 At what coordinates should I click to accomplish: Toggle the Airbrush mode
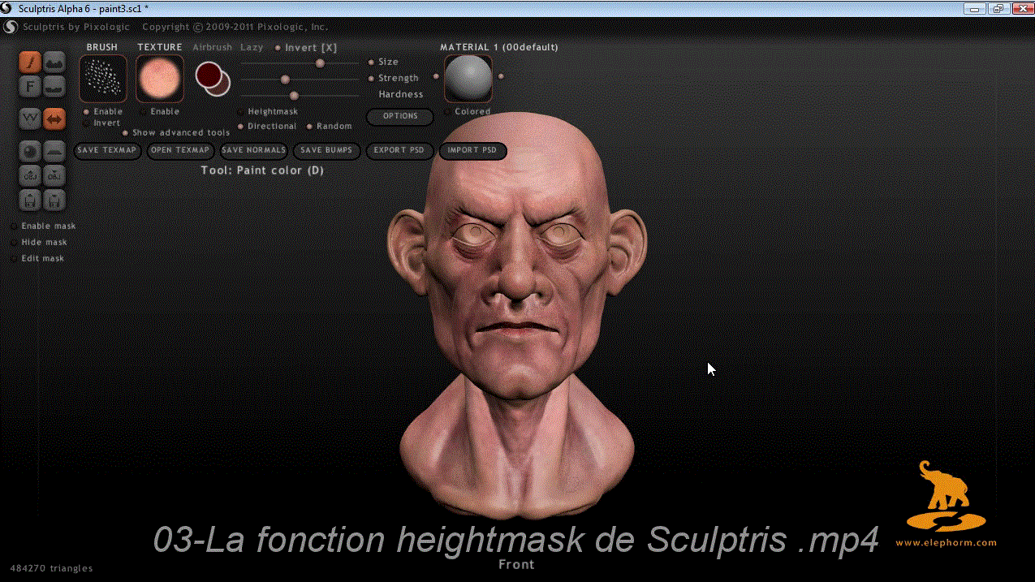point(212,47)
